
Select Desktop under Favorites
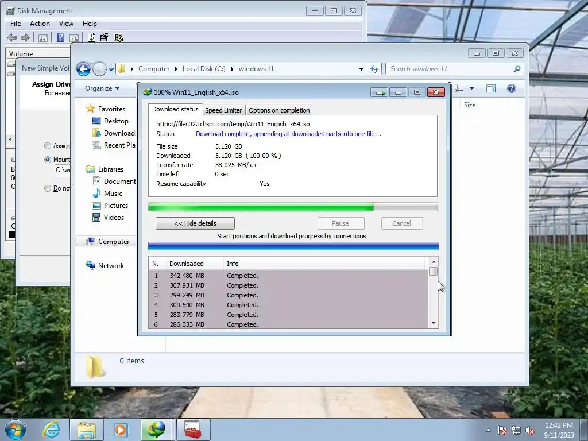(116, 121)
